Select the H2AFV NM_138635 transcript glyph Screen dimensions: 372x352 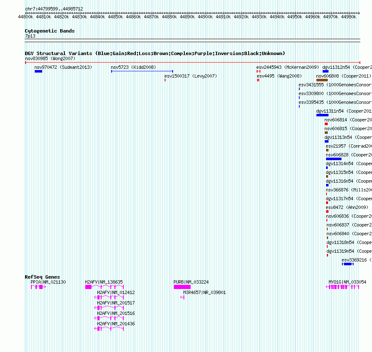(x=104, y=287)
